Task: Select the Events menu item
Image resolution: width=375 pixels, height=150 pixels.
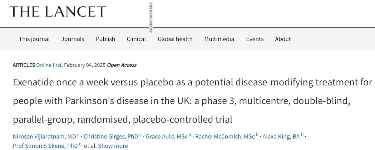Action: 255,39
